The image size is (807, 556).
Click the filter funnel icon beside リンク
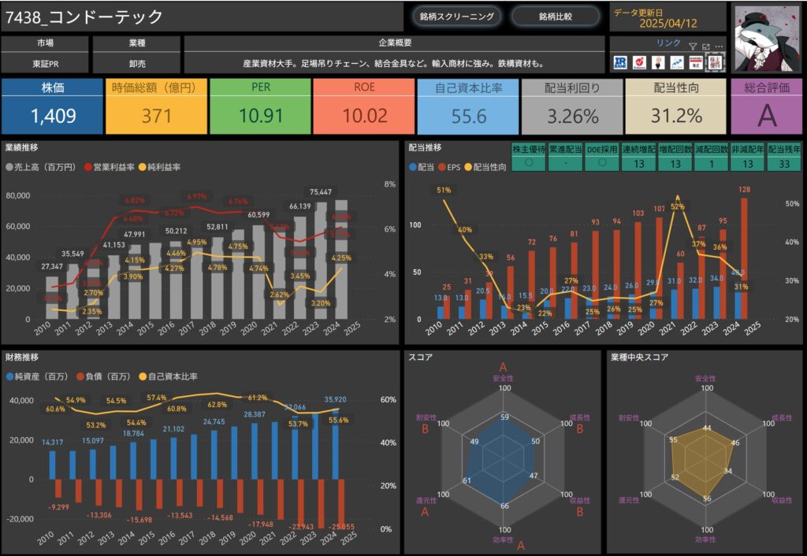(693, 46)
